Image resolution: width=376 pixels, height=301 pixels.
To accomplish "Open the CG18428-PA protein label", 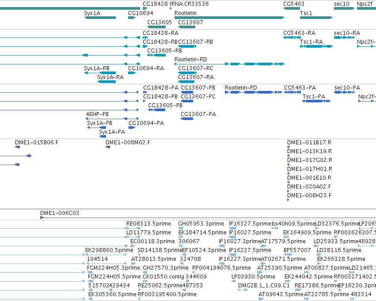I will [161, 88].
